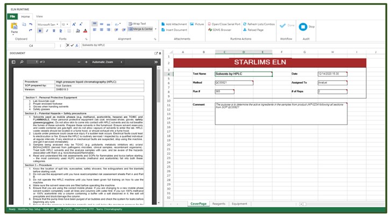Switch to the Home ribbon tab
The width and height of the screenshot is (391, 218).
[25, 17]
